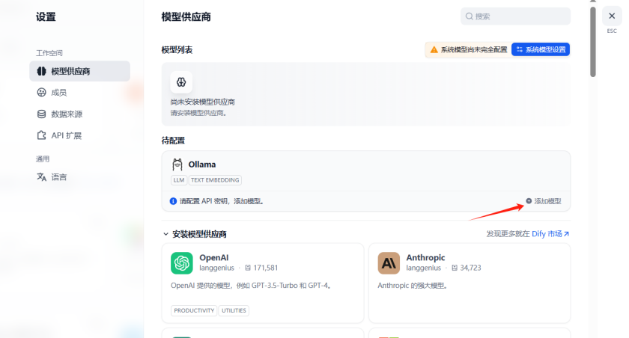Click the 171,581 install count

[x=266, y=268]
